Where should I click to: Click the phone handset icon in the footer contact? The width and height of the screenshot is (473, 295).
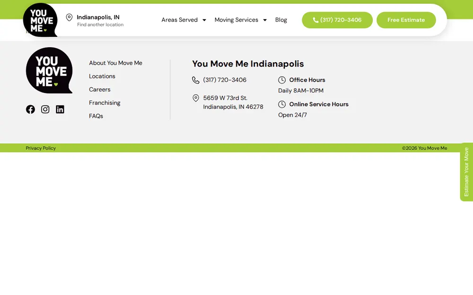click(x=196, y=80)
